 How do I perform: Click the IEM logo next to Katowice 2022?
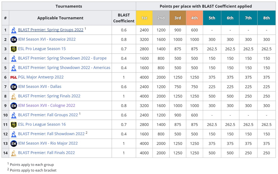tap(13, 39)
